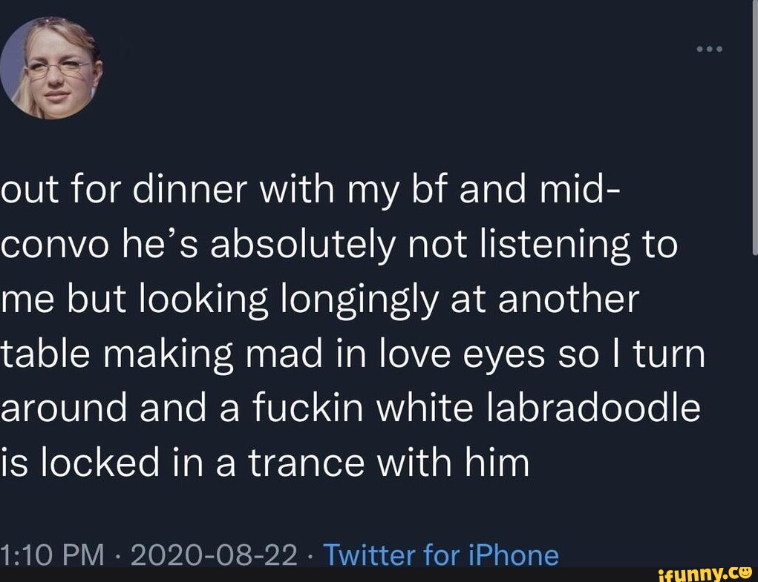This screenshot has height=582, width=758.
Task: Click the scrollbar on the right edge
Action: tap(754, 148)
